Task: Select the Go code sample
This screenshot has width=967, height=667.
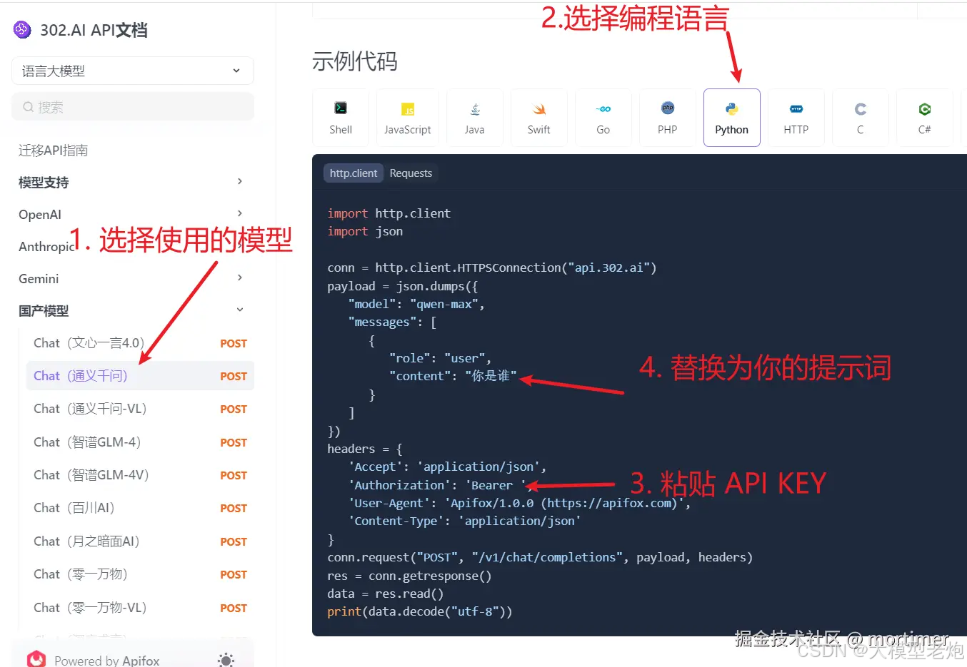Action: 603,117
